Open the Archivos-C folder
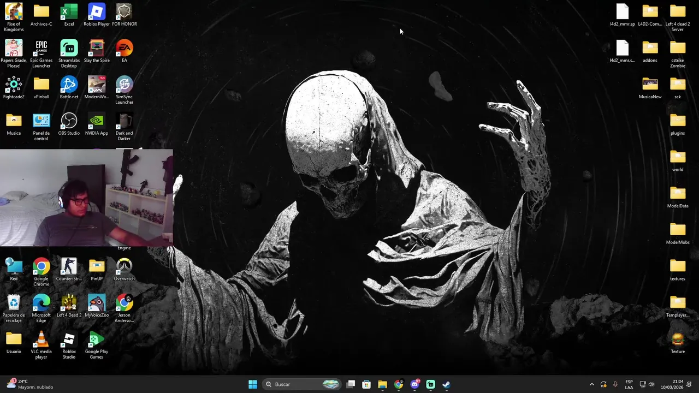The width and height of the screenshot is (699, 393). pyautogui.click(x=41, y=15)
